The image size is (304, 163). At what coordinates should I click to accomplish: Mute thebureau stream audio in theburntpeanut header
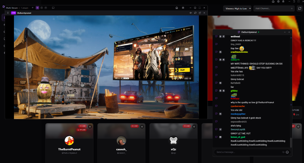point(191,13)
